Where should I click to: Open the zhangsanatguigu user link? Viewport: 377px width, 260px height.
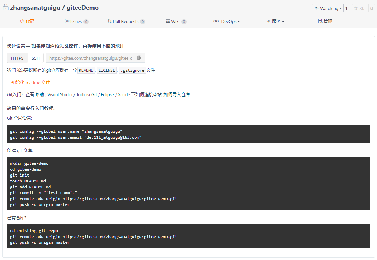(x=35, y=8)
